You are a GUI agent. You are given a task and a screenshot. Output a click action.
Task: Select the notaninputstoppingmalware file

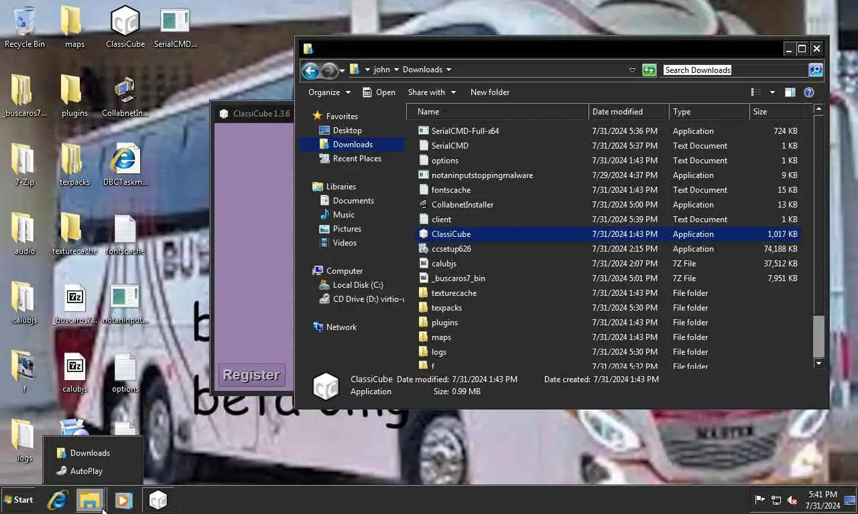pos(607,175)
